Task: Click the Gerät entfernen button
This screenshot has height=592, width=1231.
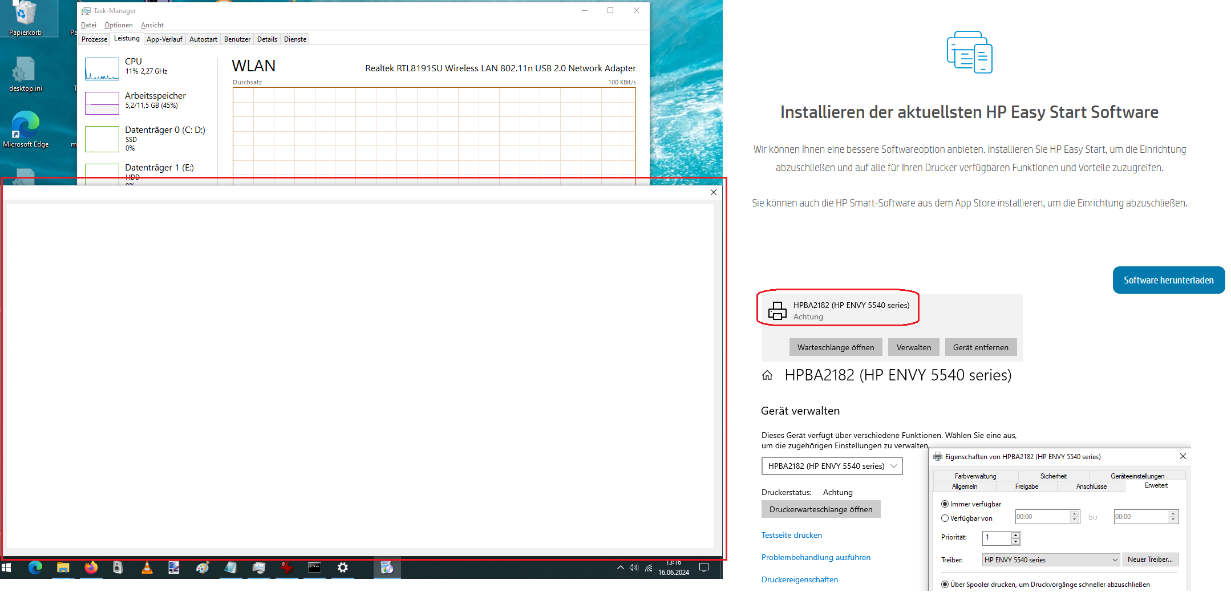Action: click(x=981, y=347)
